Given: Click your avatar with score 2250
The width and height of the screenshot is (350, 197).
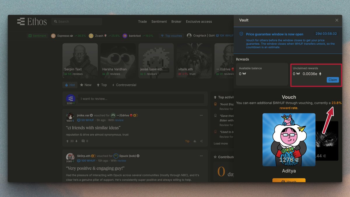Looking at the screenshot, I should (71, 99).
